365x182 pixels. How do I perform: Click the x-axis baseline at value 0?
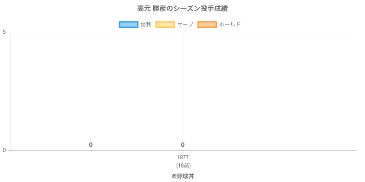point(274,151)
